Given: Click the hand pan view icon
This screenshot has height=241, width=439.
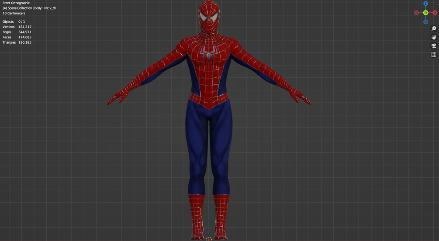Looking at the screenshot, I should click(434, 37).
